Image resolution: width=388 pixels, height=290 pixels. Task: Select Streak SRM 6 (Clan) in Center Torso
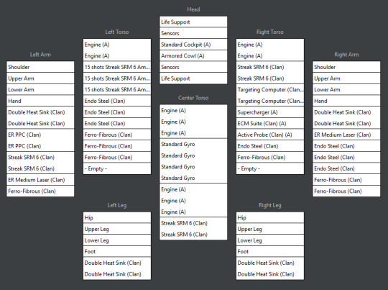point(193,229)
